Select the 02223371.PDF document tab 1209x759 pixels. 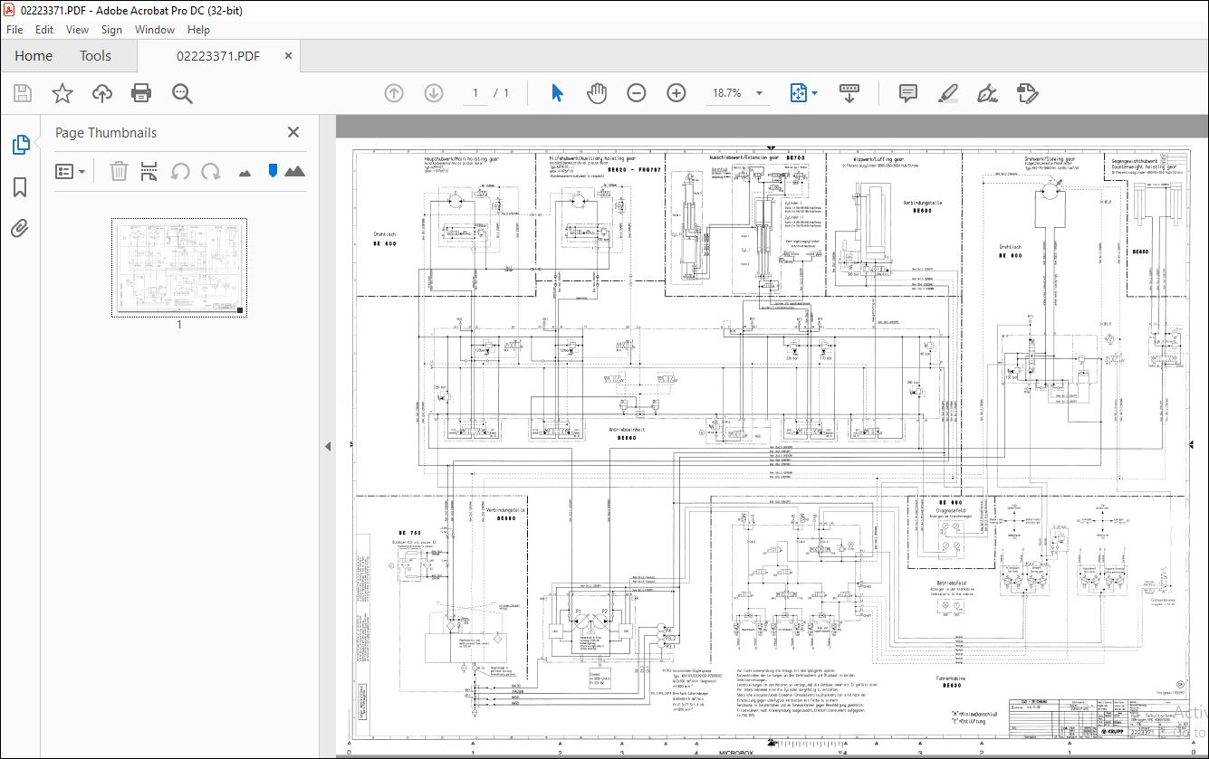point(218,56)
